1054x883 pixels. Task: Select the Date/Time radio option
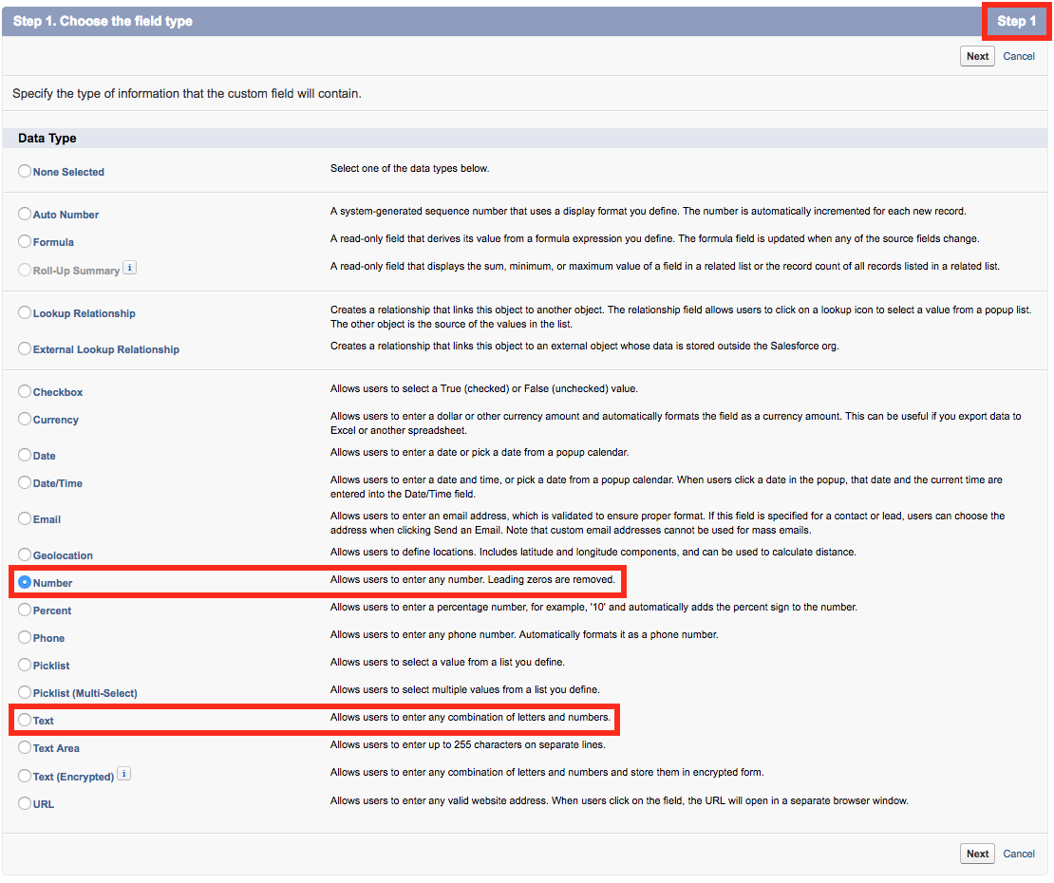pyautogui.click(x=25, y=482)
